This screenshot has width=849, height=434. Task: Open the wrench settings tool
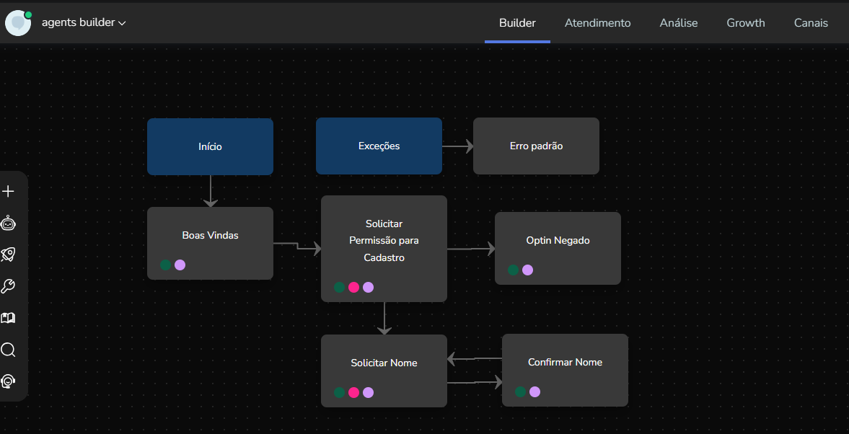tap(9, 286)
